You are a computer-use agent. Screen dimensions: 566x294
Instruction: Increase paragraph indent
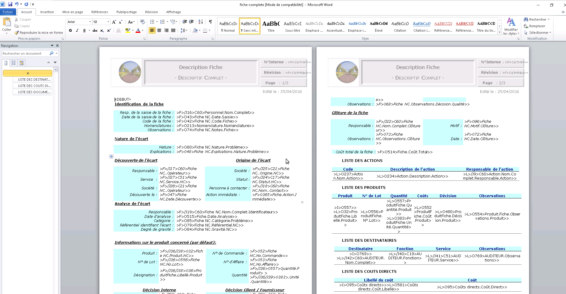(x=191, y=22)
